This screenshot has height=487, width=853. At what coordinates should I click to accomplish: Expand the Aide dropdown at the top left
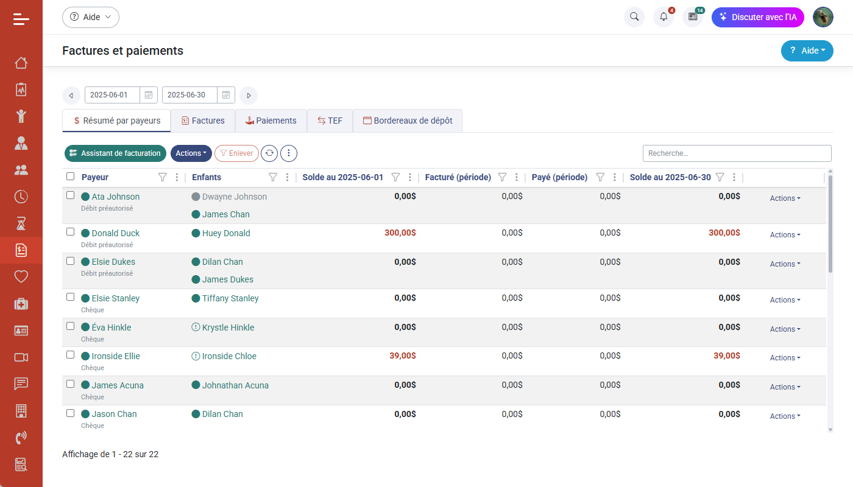(90, 17)
